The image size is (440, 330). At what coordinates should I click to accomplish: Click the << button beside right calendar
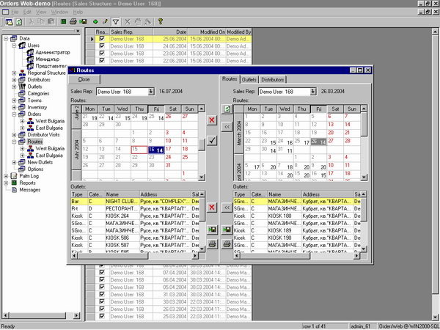[227, 126]
